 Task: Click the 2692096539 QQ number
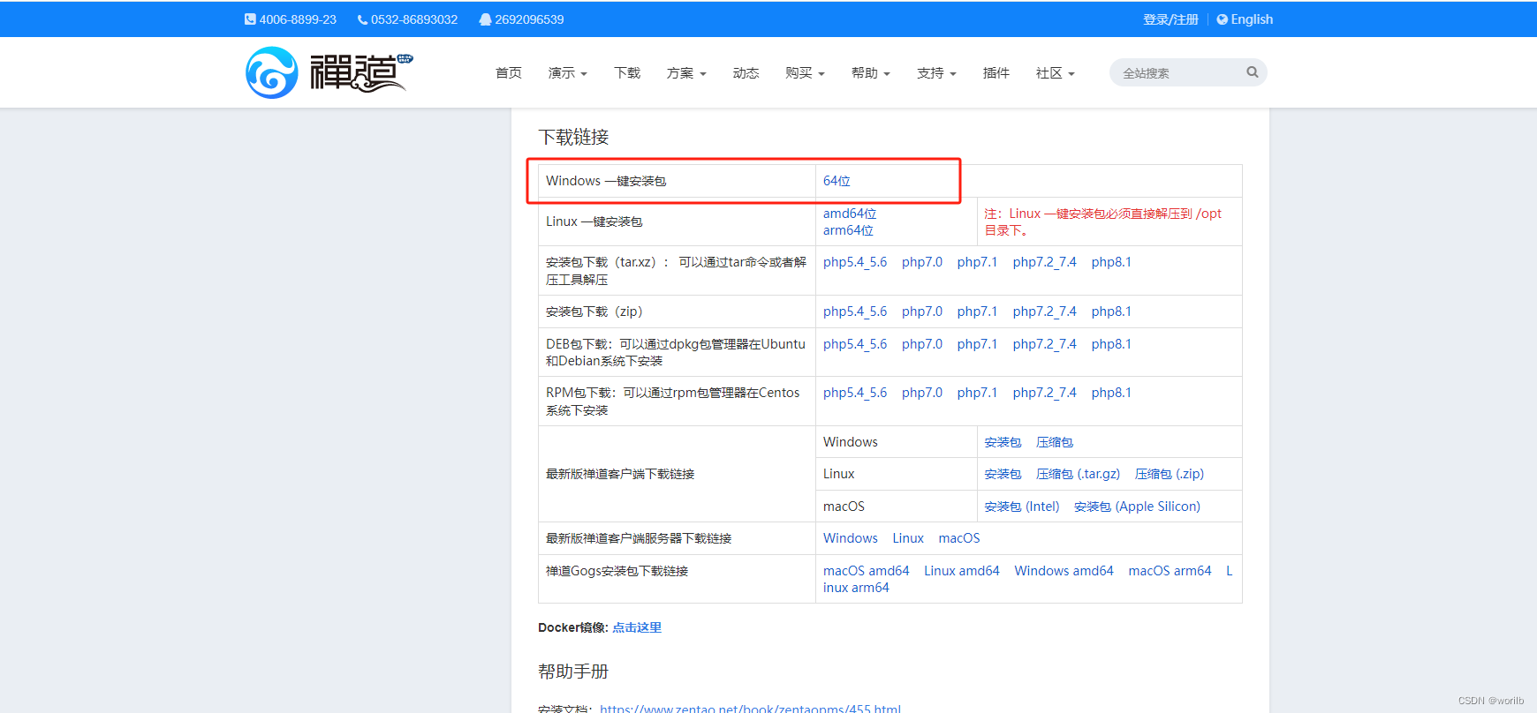(x=529, y=19)
